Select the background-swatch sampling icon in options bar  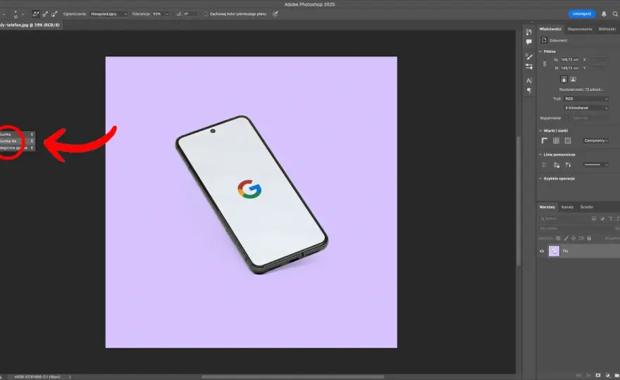(x=54, y=14)
